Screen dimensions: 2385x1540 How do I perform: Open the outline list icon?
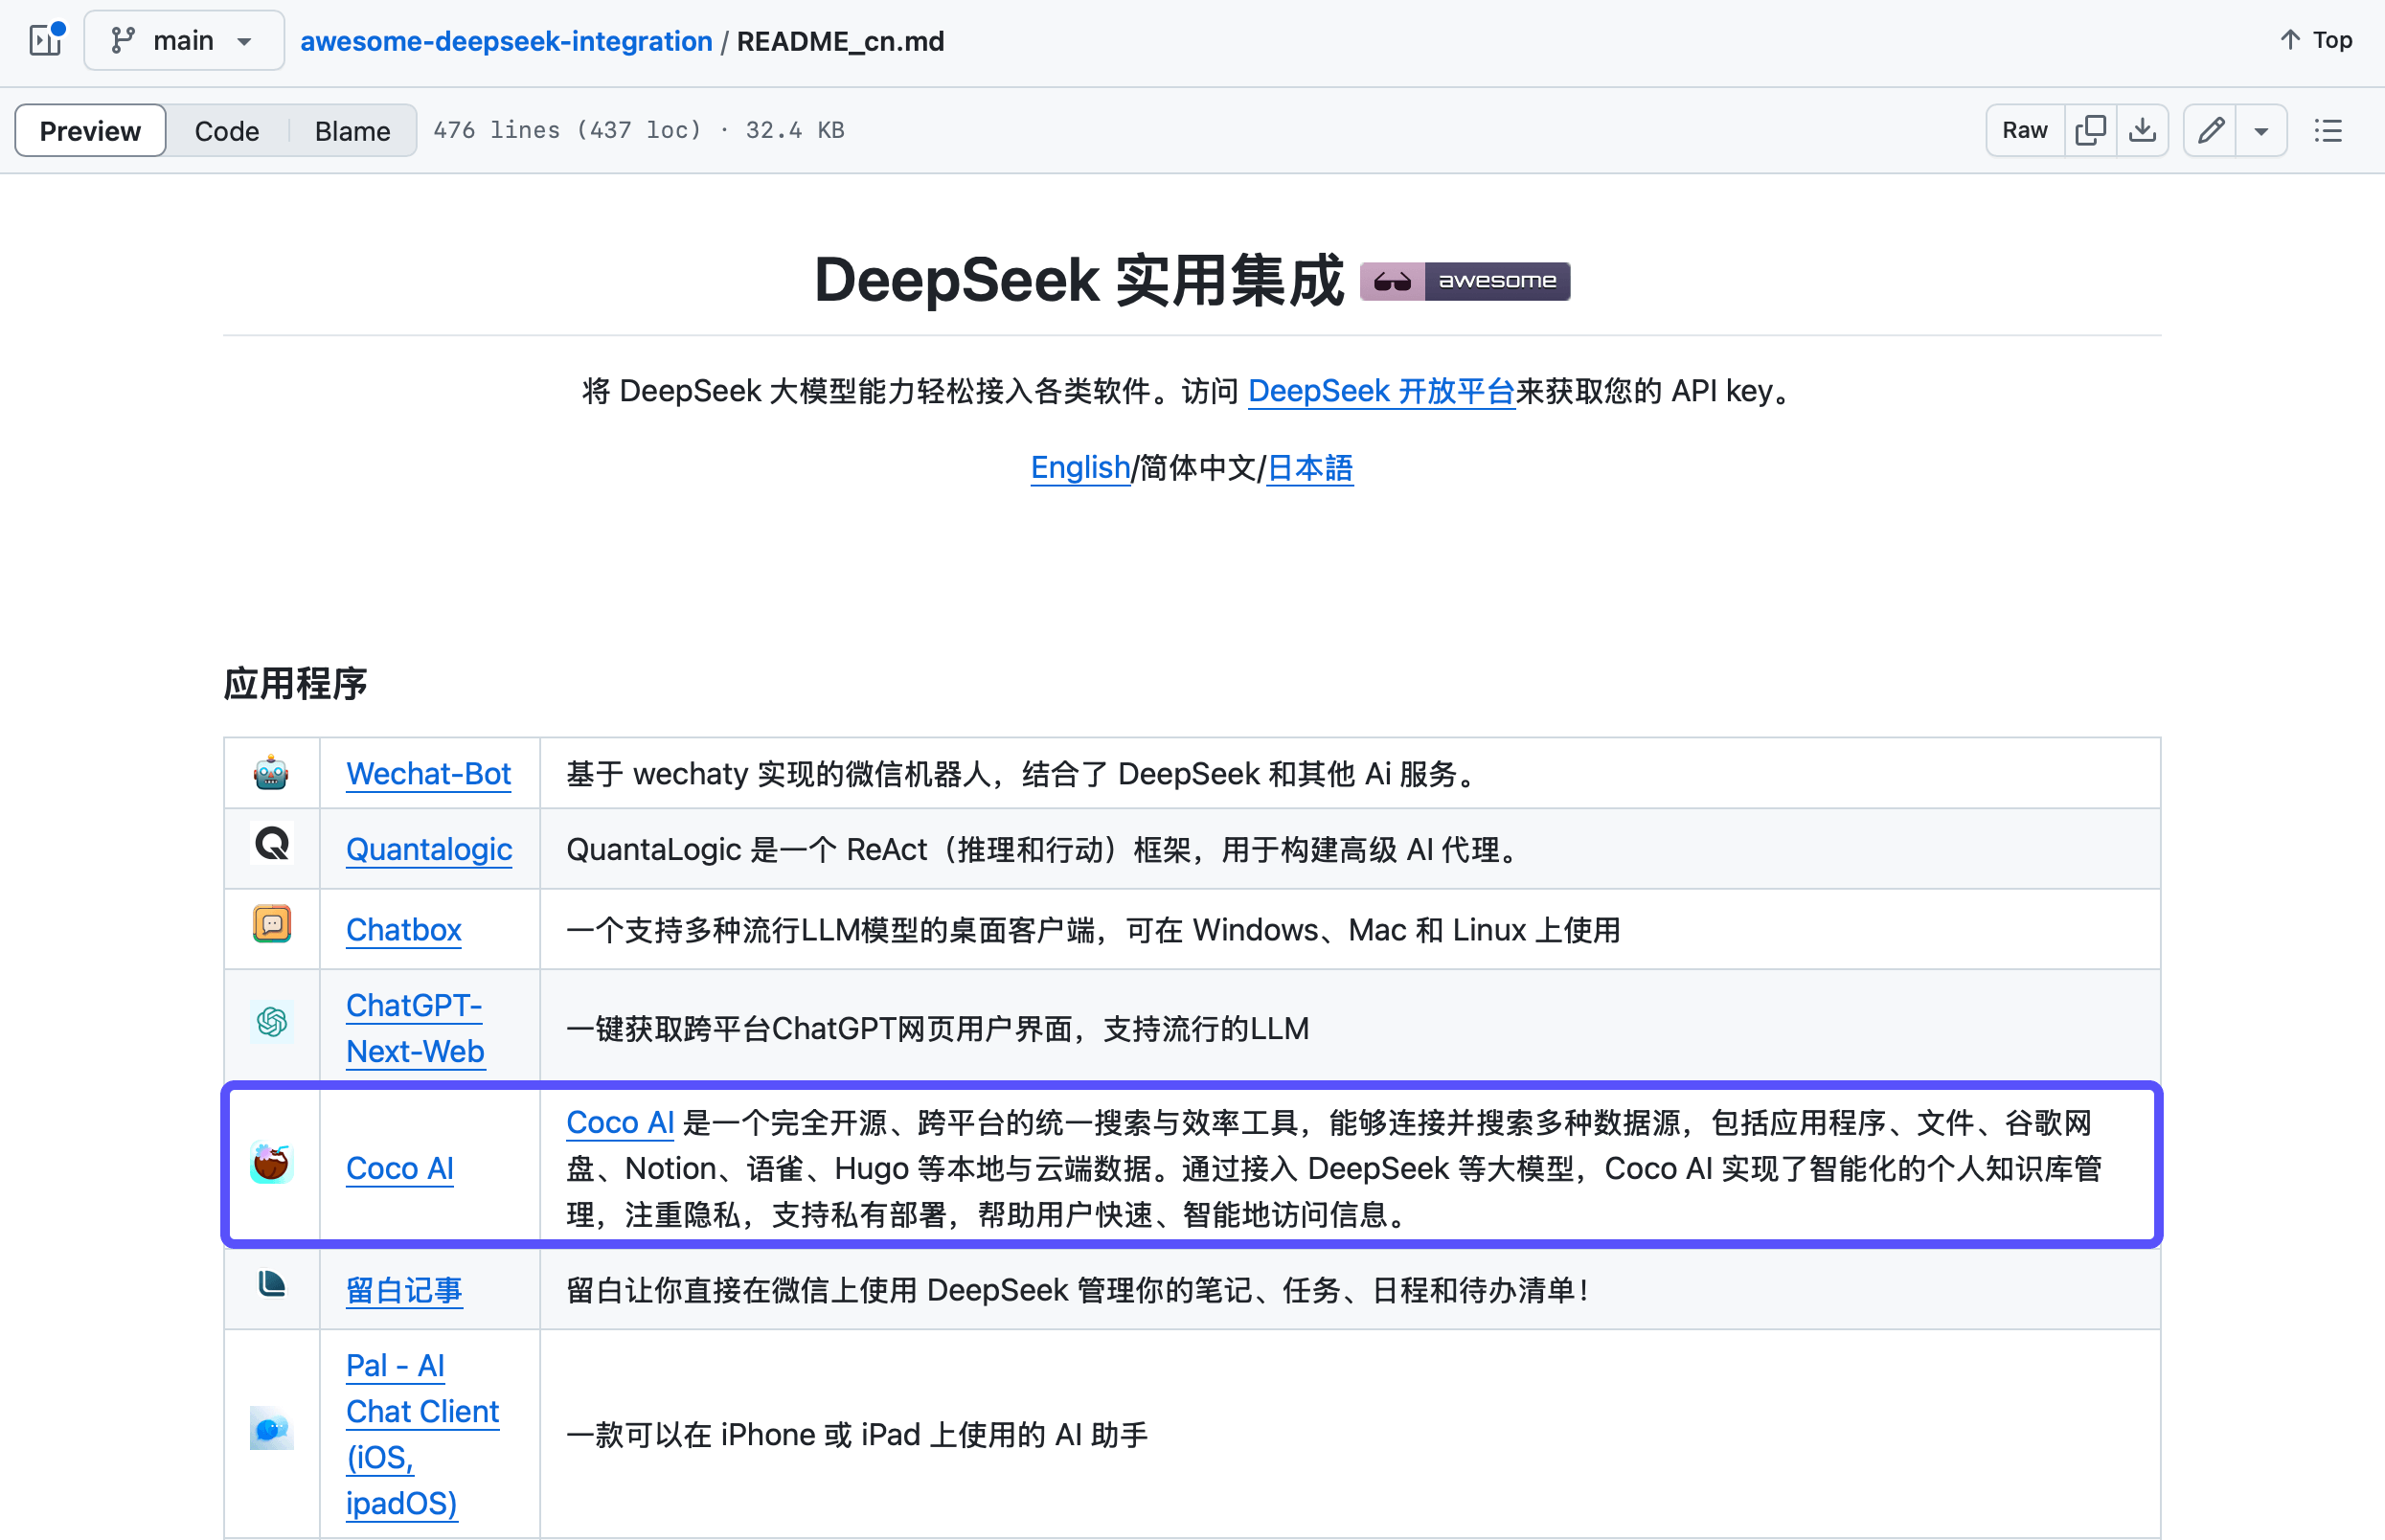pos(2328,130)
